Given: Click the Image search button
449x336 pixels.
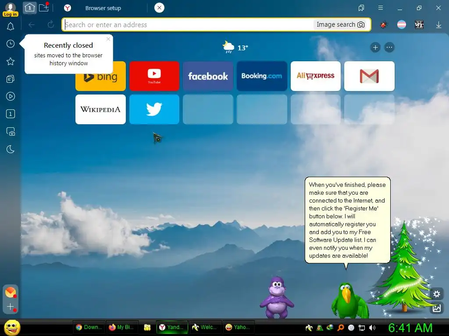Looking at the screenshot, I should click(x=340, y=24).
